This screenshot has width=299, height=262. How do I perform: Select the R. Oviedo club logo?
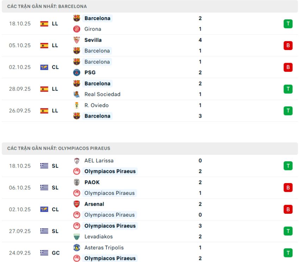76,105
